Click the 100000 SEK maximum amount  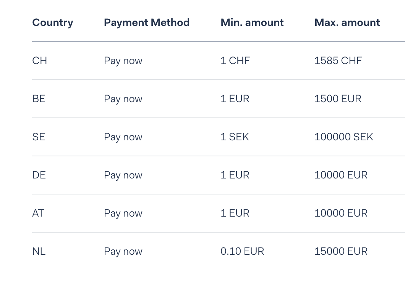[344, 137]
